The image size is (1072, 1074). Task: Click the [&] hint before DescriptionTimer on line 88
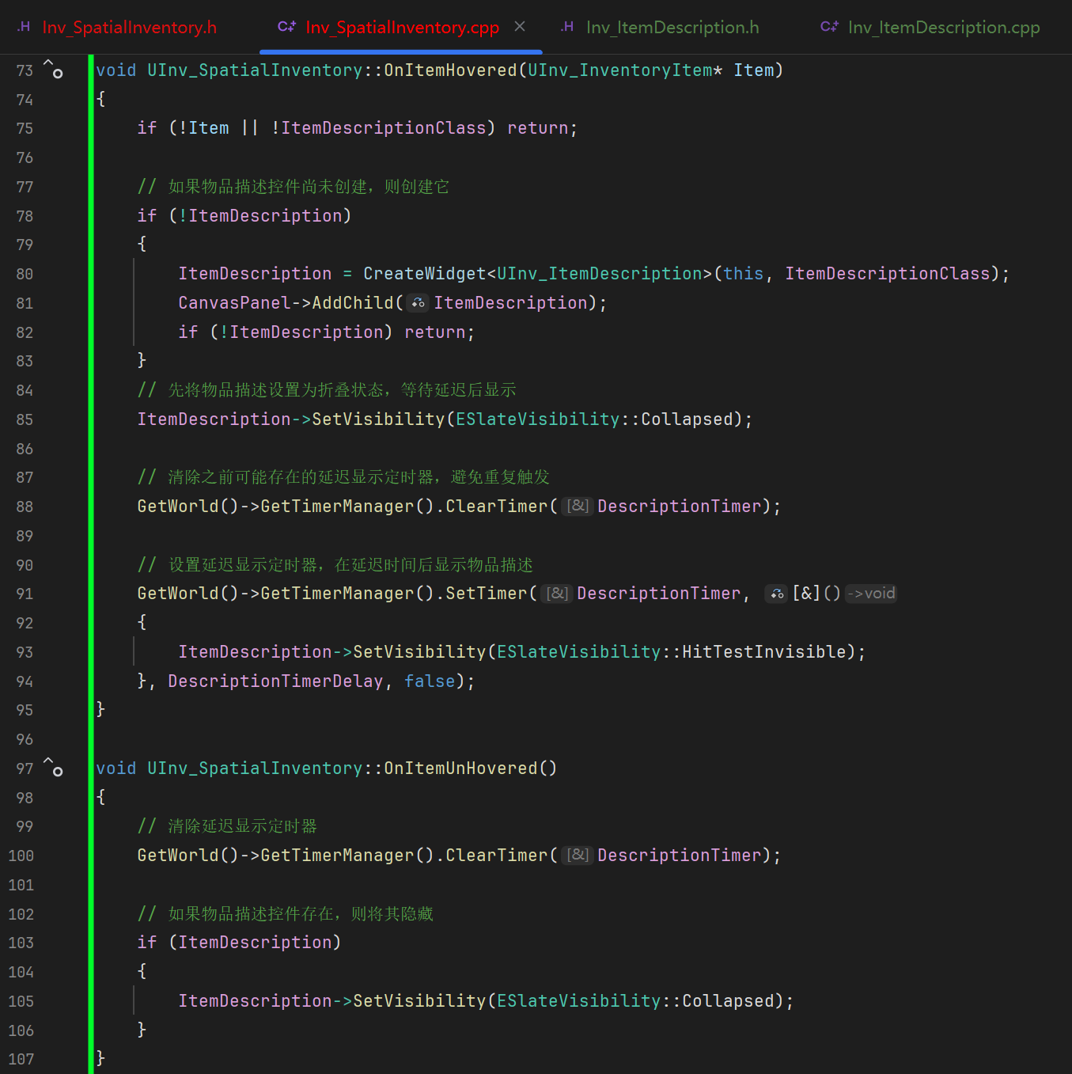click(x=579, y=506)
